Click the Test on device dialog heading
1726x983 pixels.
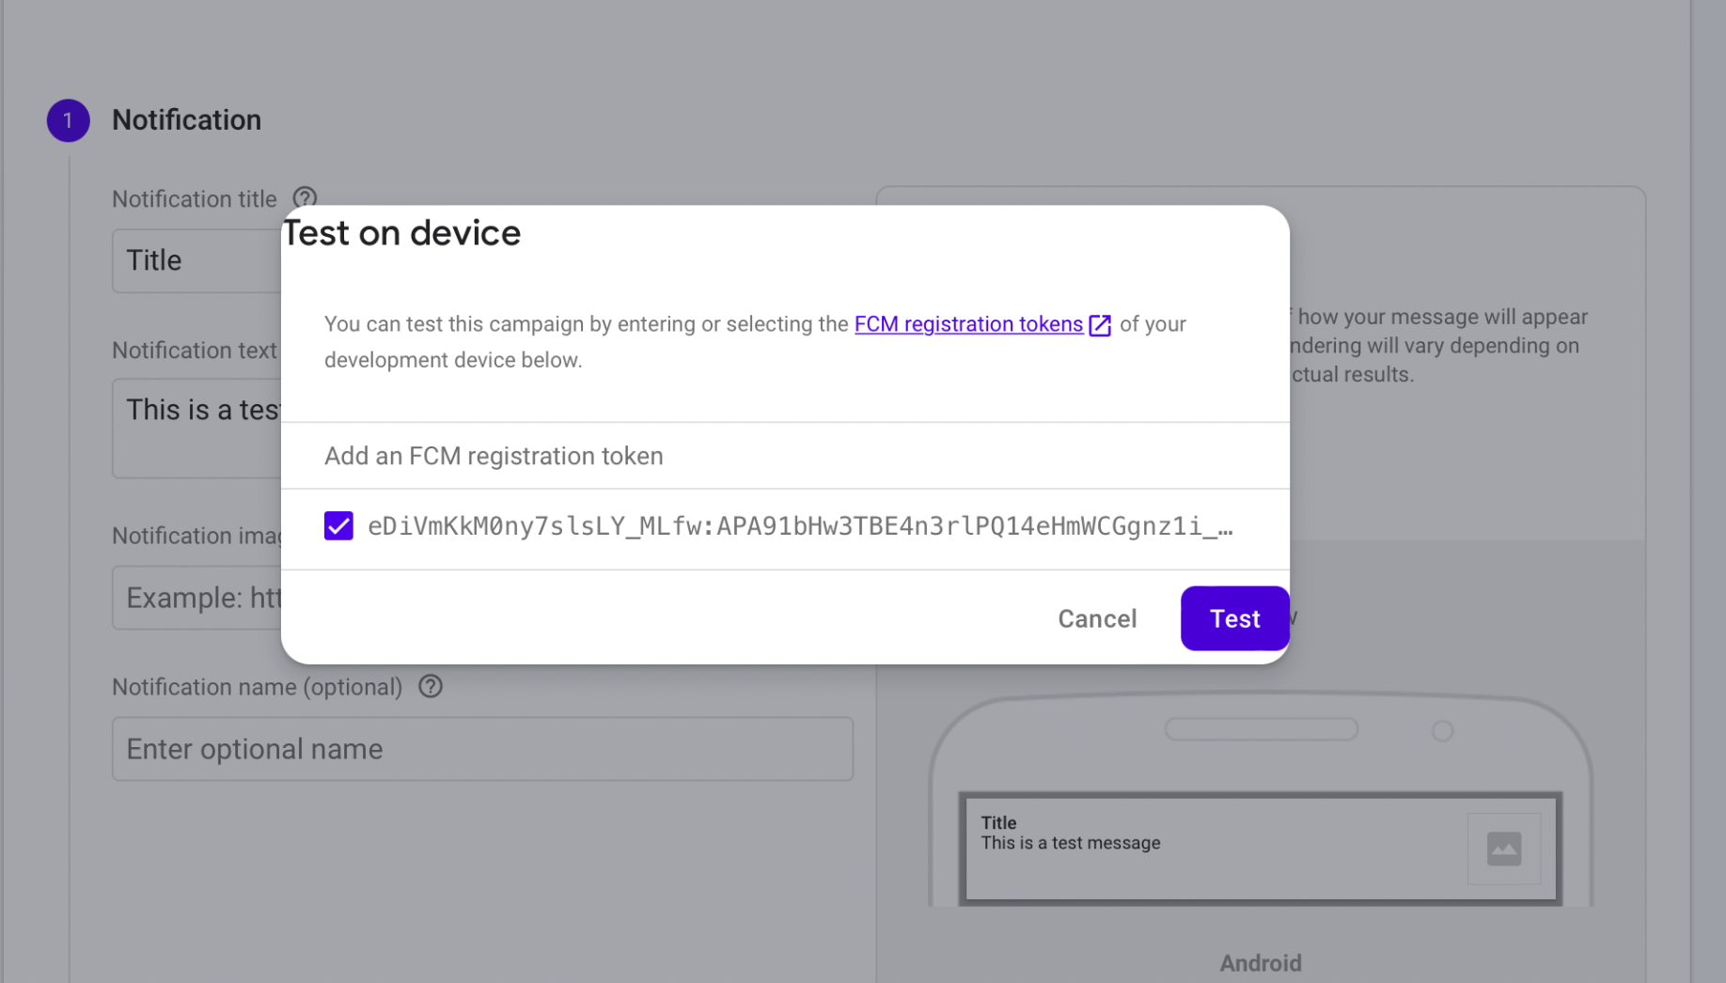tap(402, 233)
